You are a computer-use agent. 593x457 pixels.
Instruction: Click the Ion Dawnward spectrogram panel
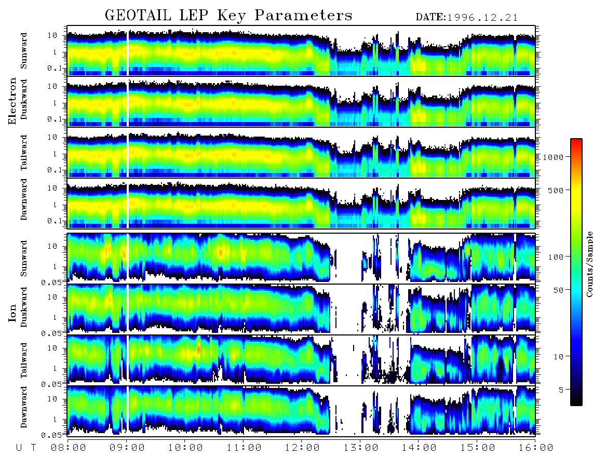click(301, 411)
